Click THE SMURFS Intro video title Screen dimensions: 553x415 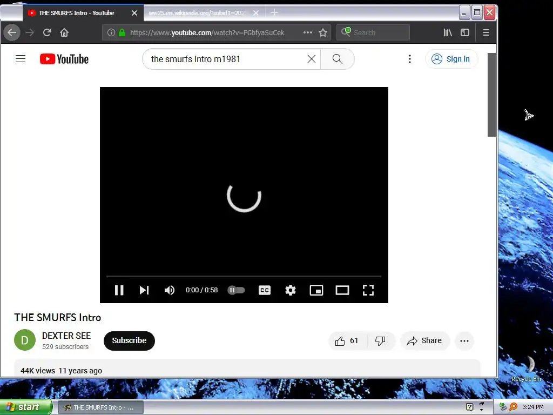[x=57, y=317]
